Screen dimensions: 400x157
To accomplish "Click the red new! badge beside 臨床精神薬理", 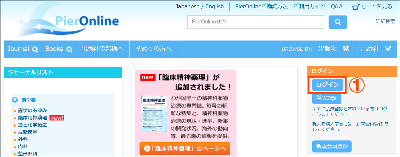I will click(57, 118).
